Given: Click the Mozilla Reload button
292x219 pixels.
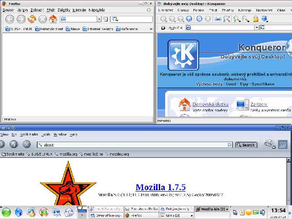Looking at the screenshot, I should pyautogui.click(x=14, y=144).
